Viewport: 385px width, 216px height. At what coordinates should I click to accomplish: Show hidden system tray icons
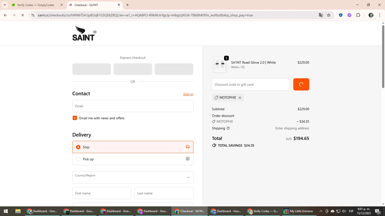[321, 211]
